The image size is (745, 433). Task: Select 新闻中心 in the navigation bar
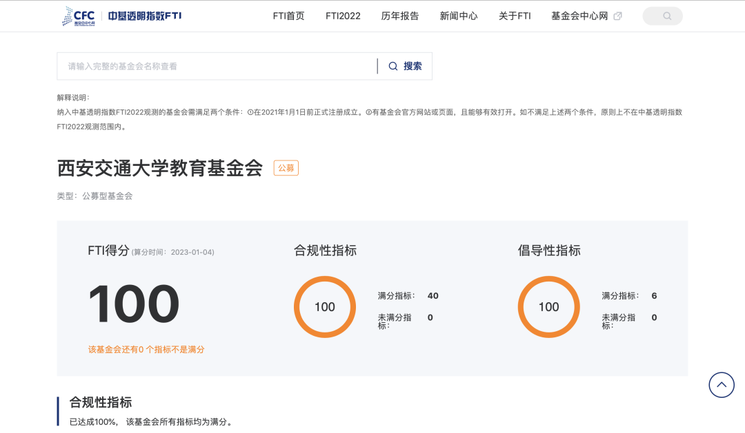459,16
